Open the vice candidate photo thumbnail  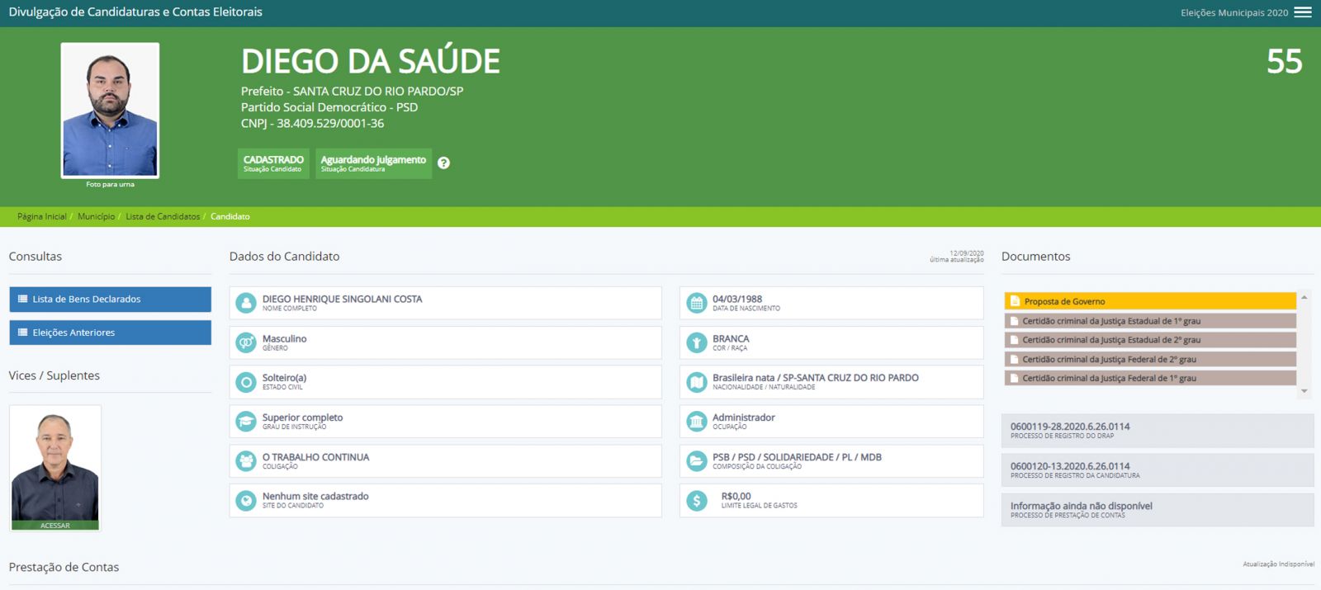pos(55,467)
